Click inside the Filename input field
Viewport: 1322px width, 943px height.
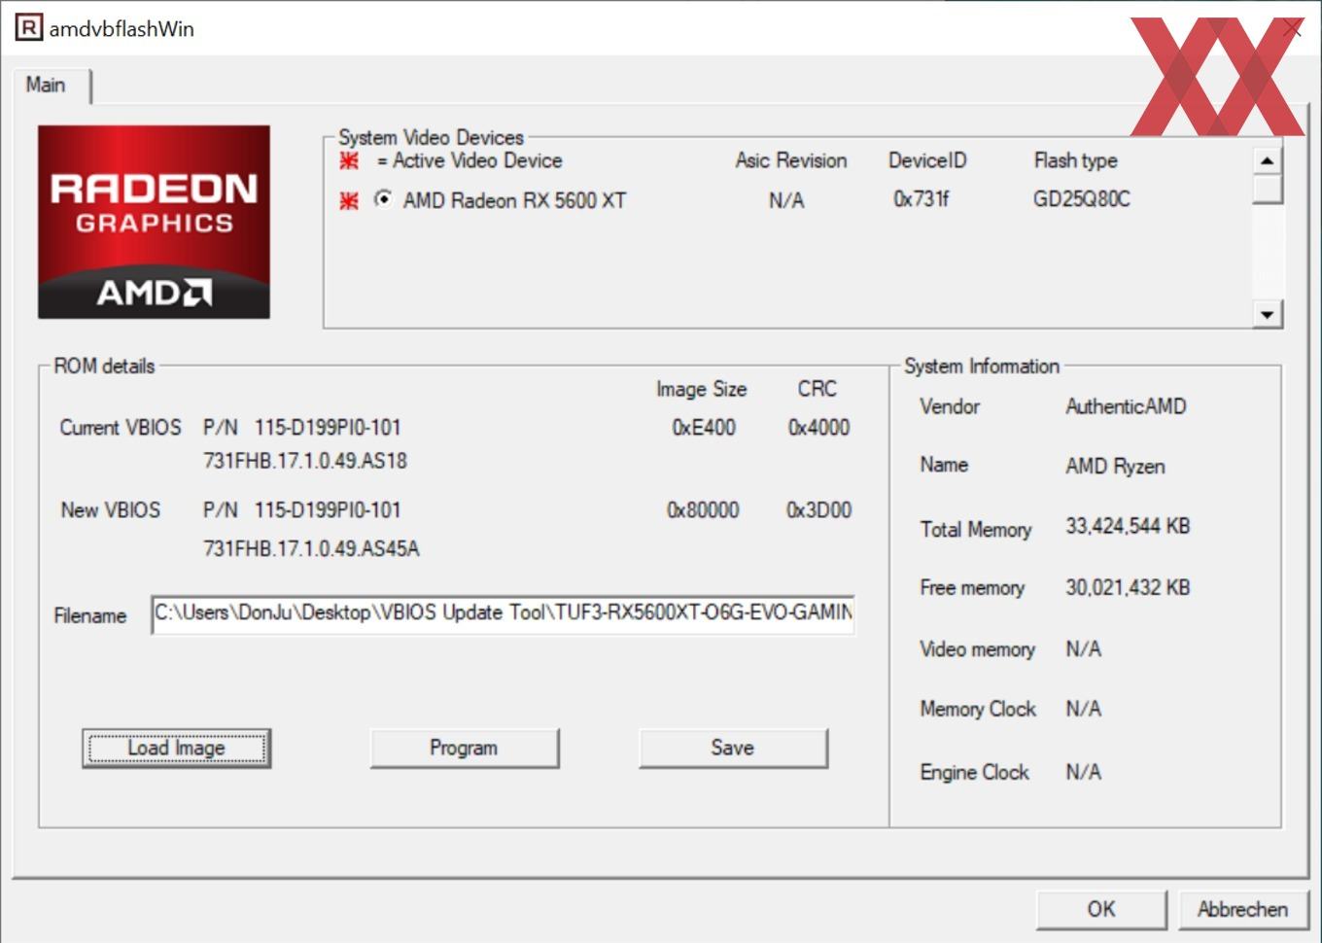(x=503, y=613)
